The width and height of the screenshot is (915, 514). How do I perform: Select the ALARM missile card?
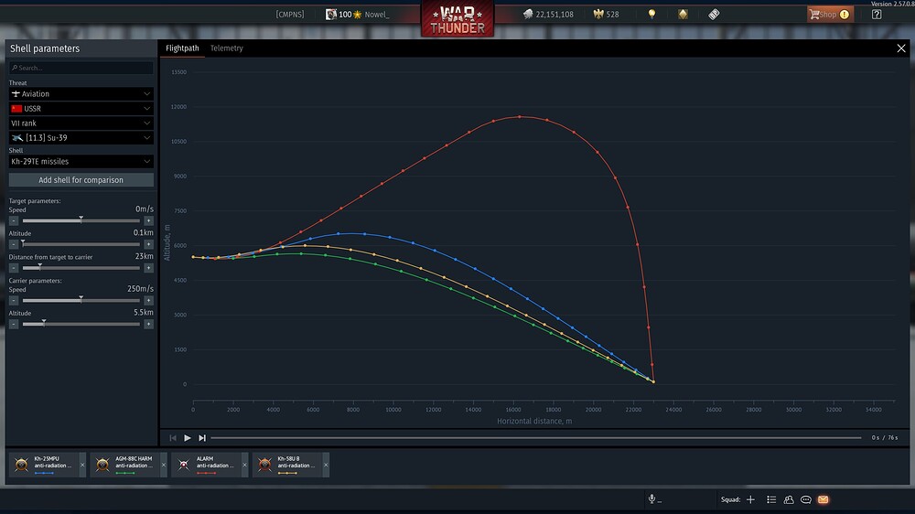(206, 465)
